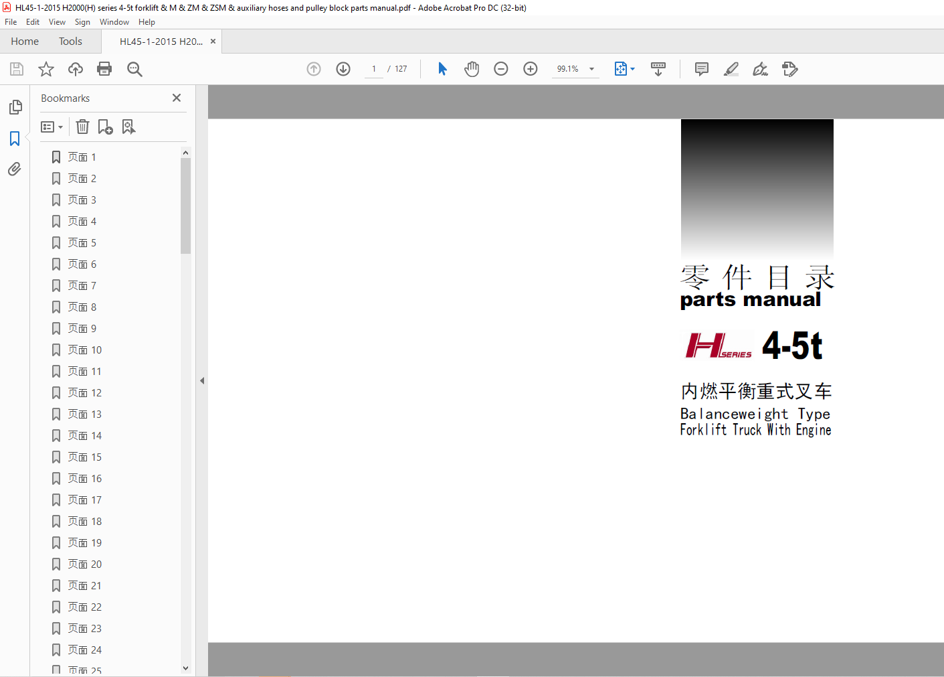
Task: Go to next page arrow
Action: pos(343,69)
